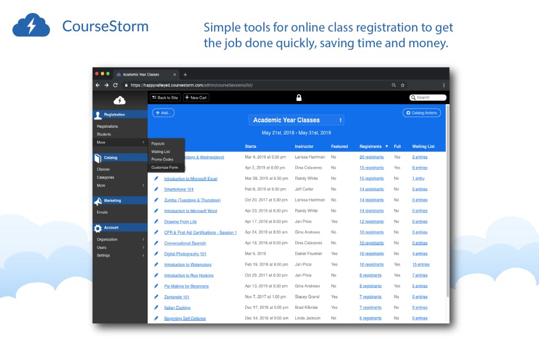
Task: Open a new browser tab with plus
Action: [x=185, y=75]
